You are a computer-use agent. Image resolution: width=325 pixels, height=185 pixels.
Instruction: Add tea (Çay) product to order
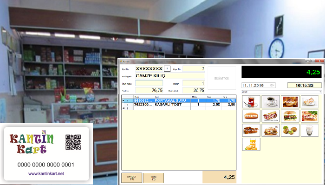click(x=251, y=102)
